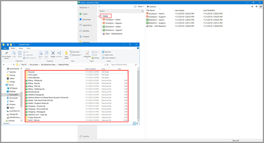
Task: Click the up arrow in RoboForm Editor
Action: tap(99, 6)
